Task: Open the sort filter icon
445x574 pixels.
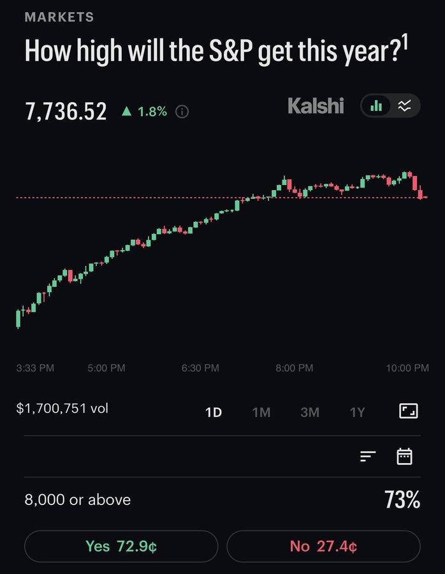Action: [x=368, y=456]
